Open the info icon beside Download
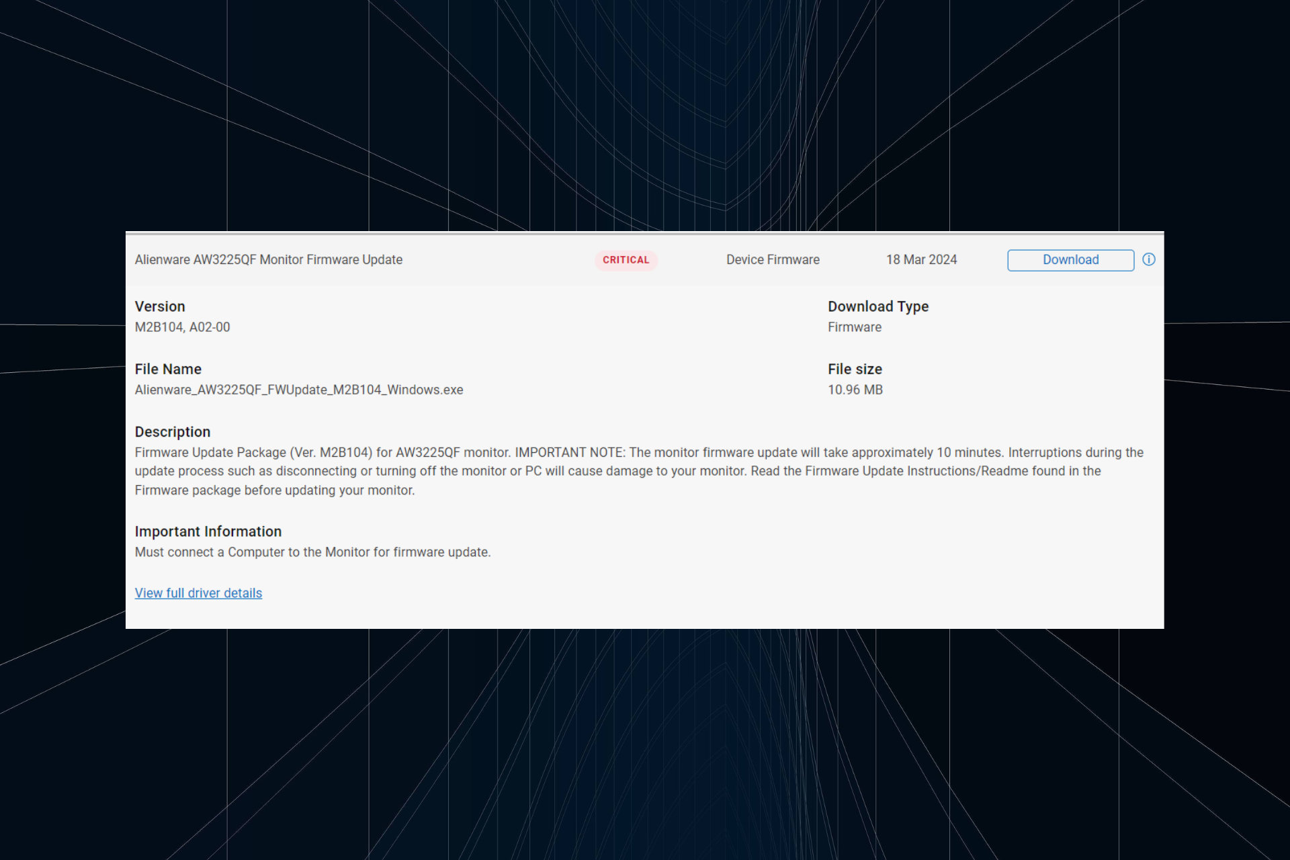Screen dimensions: 1290x860 click(x=1149, y=259)
